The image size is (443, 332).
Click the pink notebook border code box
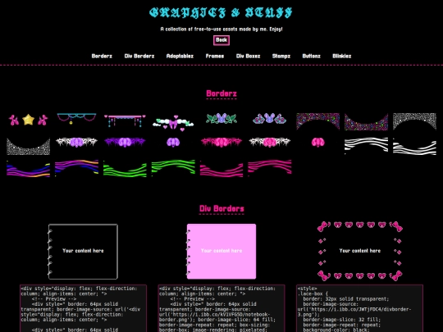(x=221, y=308)
